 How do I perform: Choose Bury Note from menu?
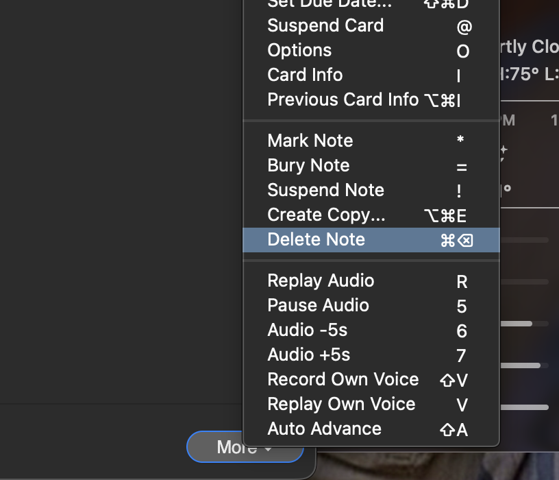(371, 165)
